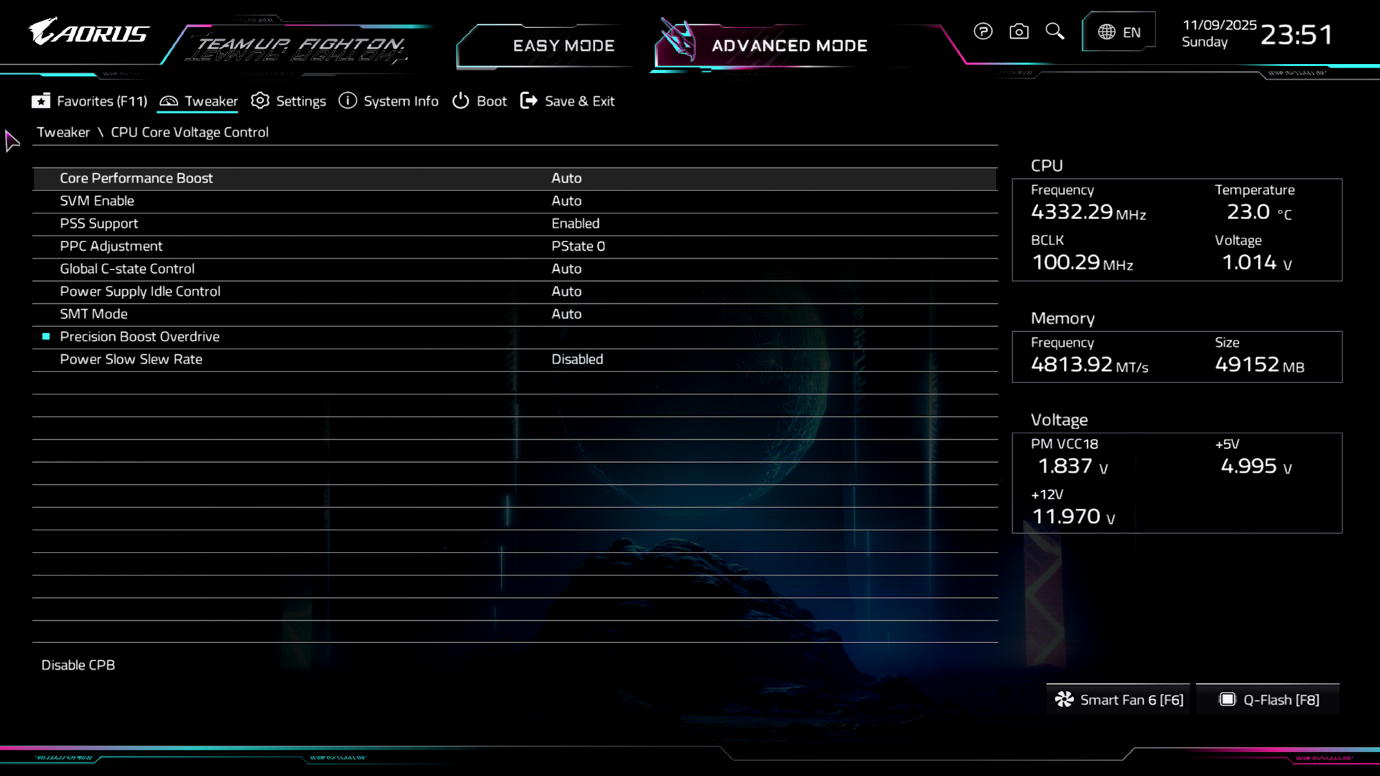Change the SVM Enable Auto setting
This screenshot has width=1380, height=776.
point(566,201)
